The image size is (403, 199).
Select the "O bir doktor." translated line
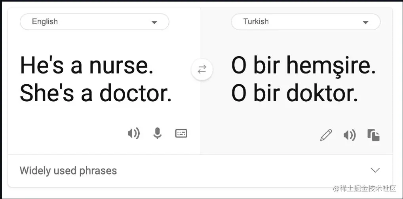[295, 93]
